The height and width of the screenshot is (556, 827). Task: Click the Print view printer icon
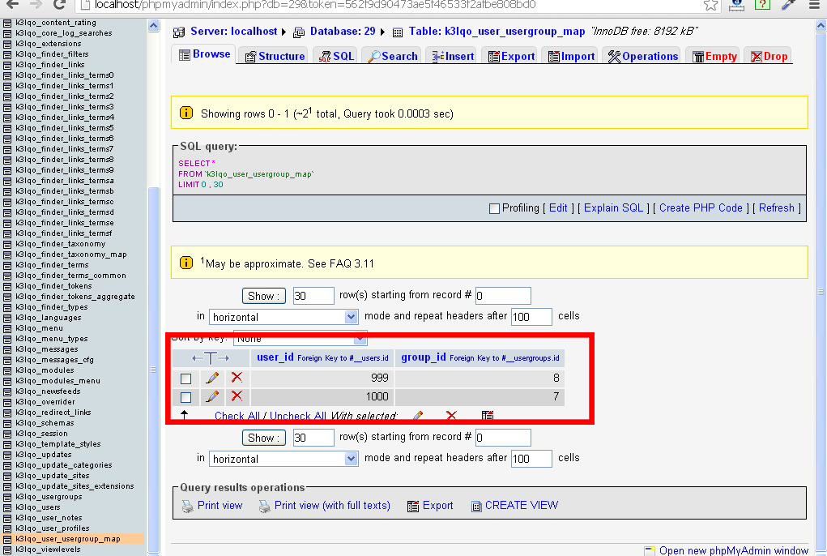pyautogui.click(x=187, y=506)
